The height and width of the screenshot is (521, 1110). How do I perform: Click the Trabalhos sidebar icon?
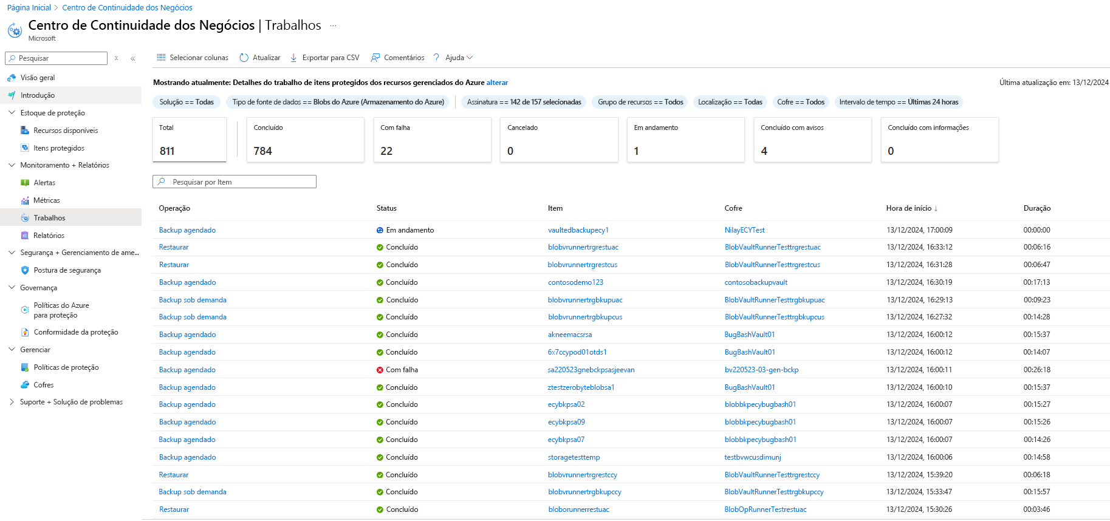tap(25, 218)
